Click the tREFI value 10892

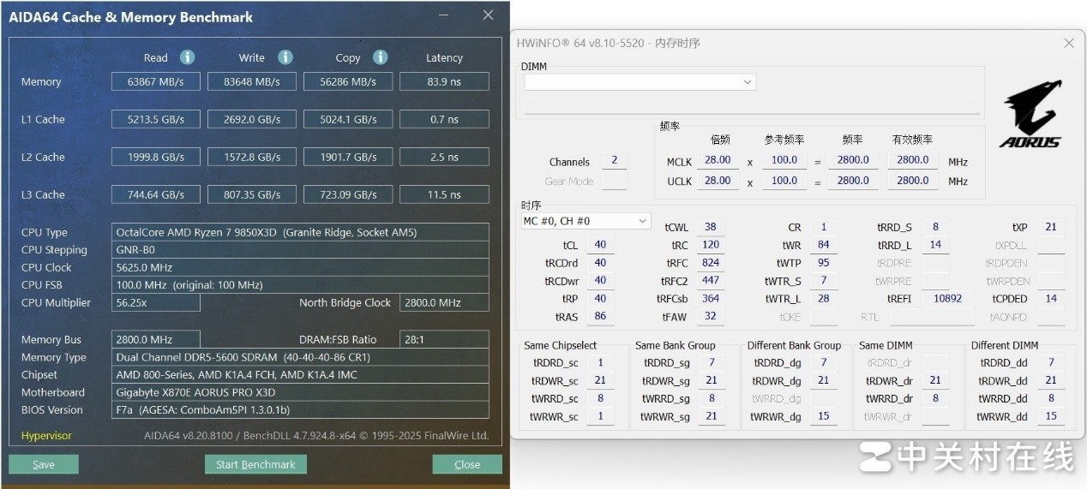pyautogui.click(x=947, y=299)
